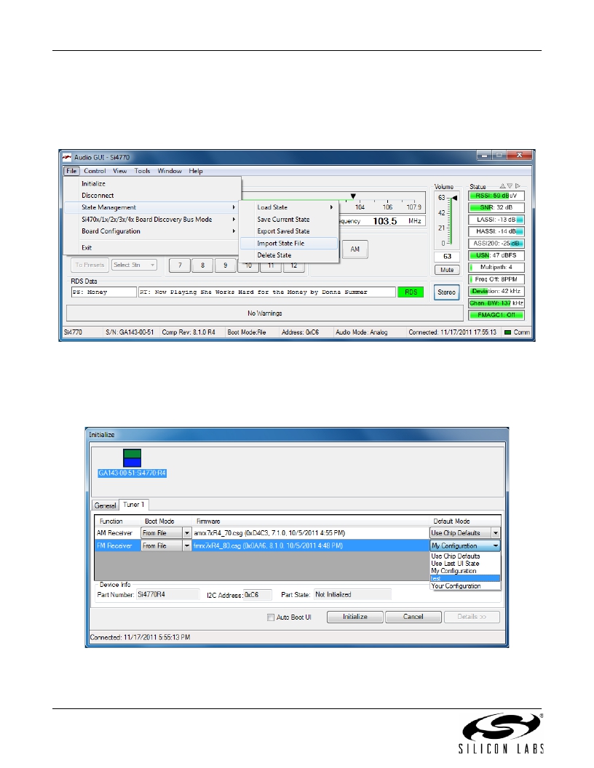Image resolution: width=594 pixels, height=768 pixels.
Task: Select Delete State menu item
Action: coord(289,255)
